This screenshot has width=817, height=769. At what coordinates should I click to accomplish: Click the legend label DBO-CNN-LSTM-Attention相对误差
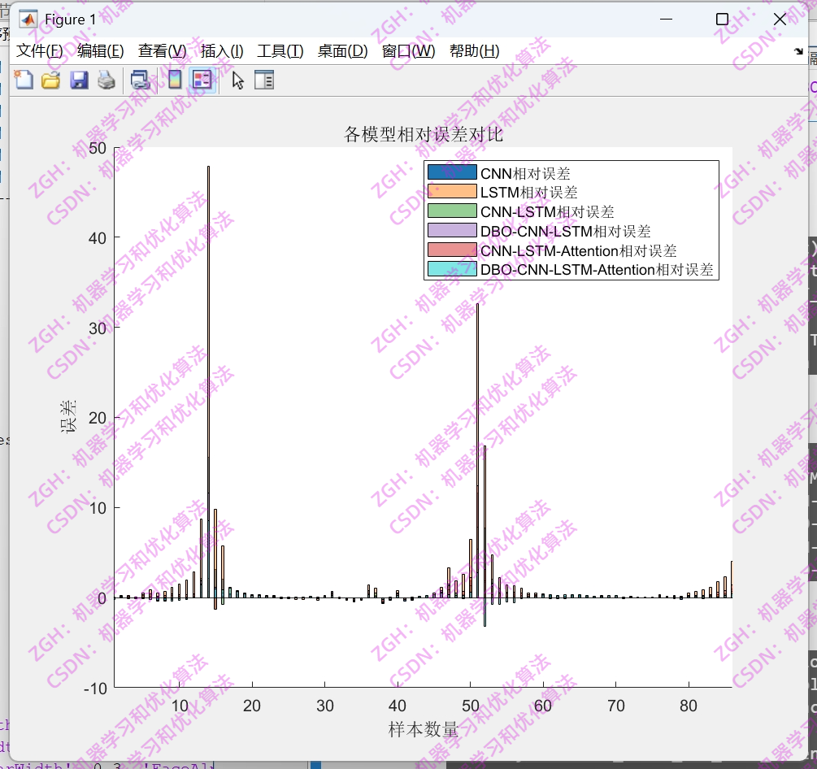(x=597, y=269)
